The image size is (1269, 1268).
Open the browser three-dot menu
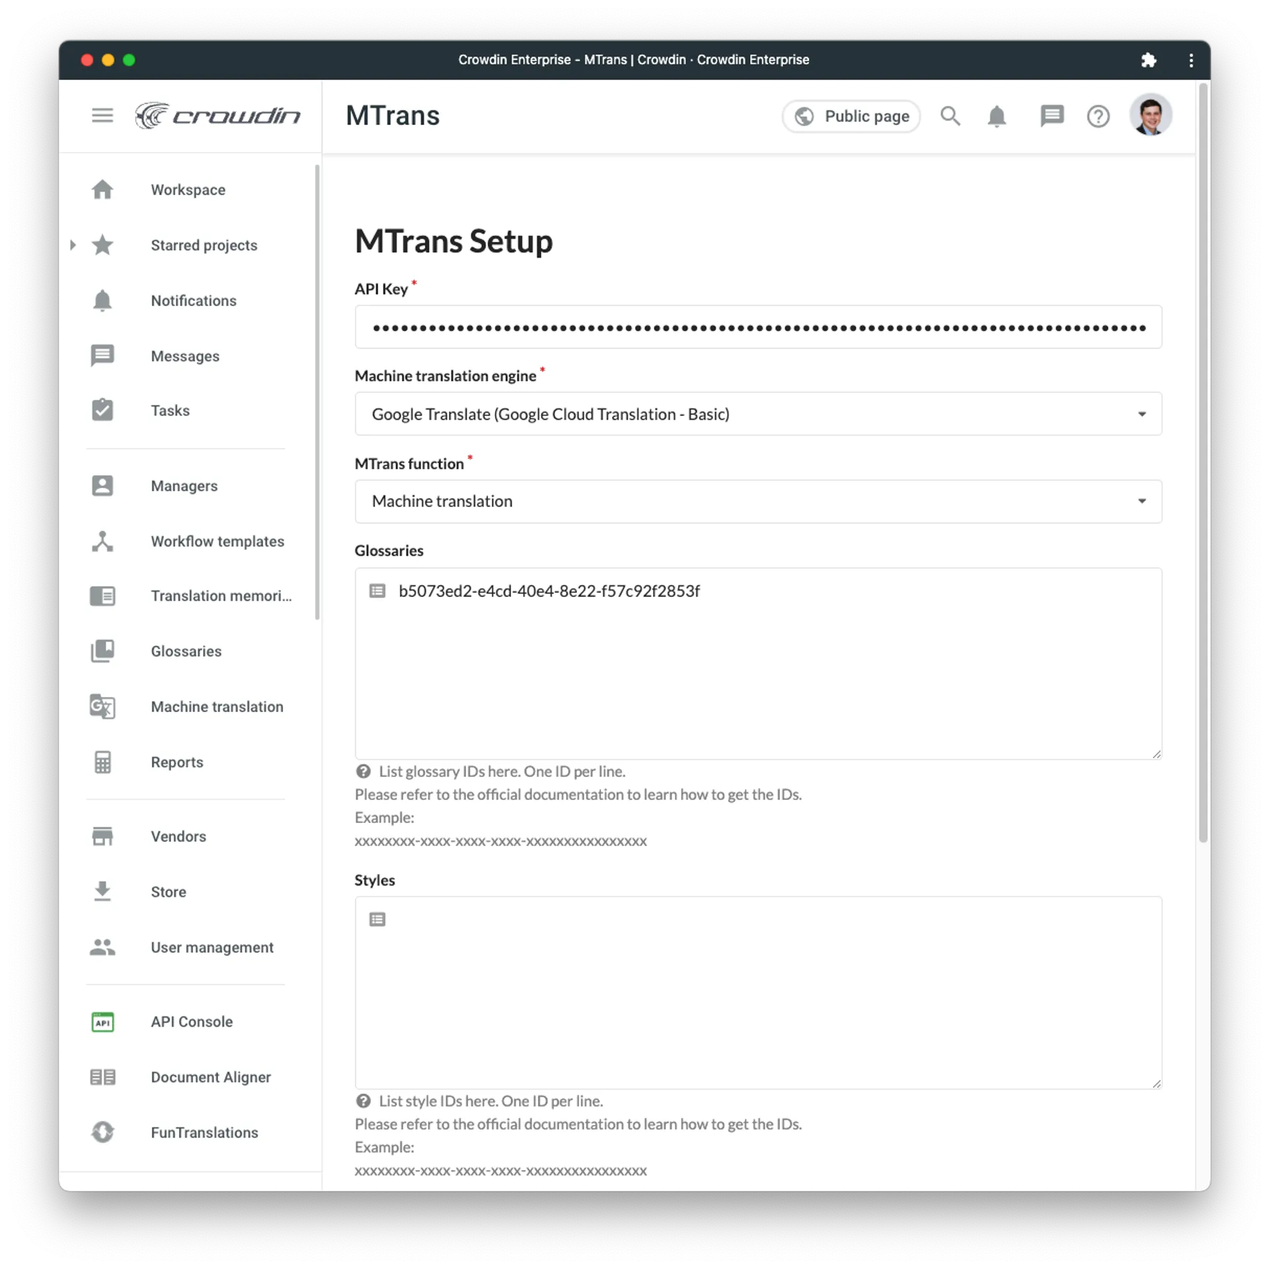coord(1191,60)
